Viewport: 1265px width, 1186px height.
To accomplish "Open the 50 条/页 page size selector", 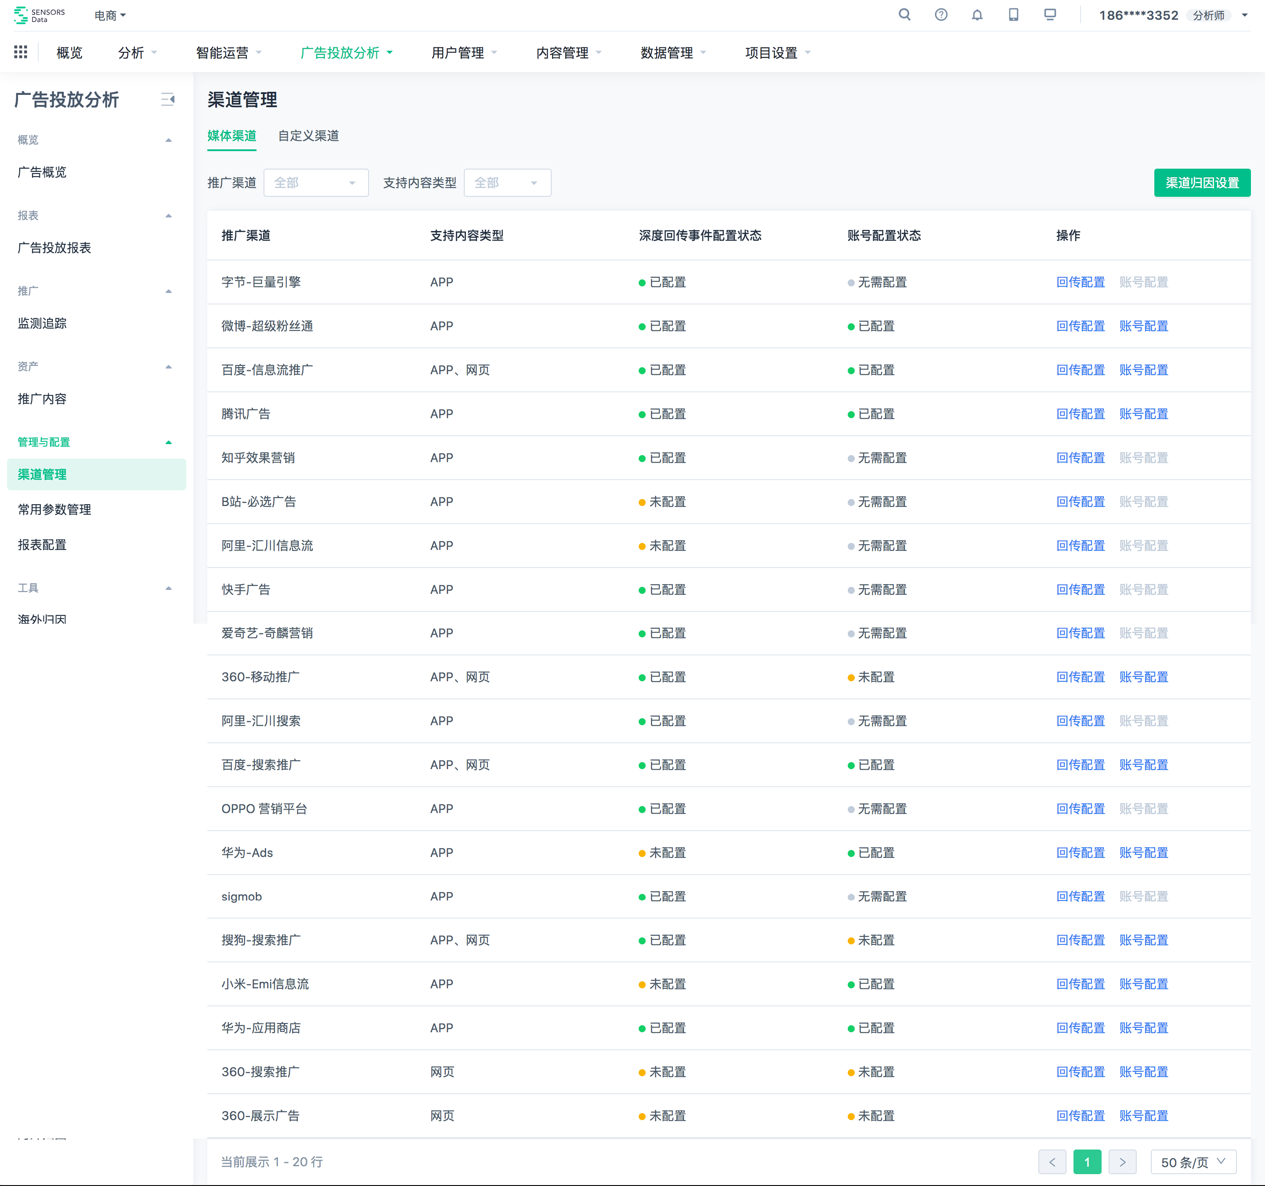I will coord(1193,1162).
